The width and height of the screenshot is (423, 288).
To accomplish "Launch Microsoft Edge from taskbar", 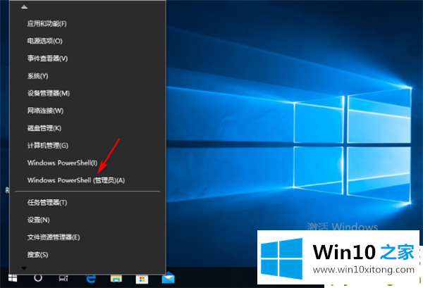I will [x=91, y=278].
